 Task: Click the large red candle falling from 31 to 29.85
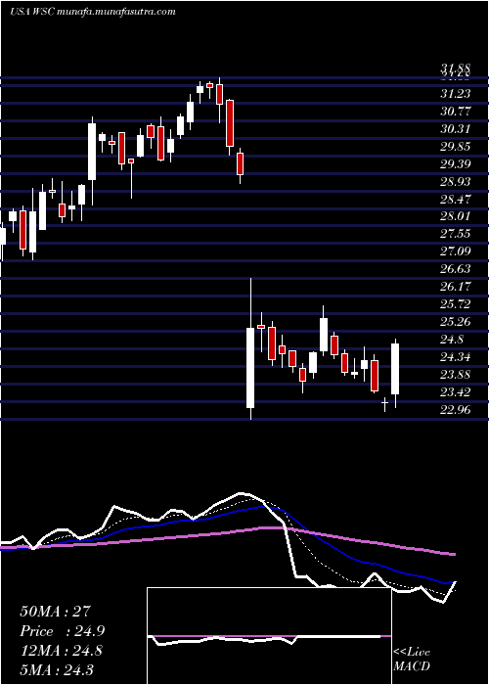coord(230,123)
